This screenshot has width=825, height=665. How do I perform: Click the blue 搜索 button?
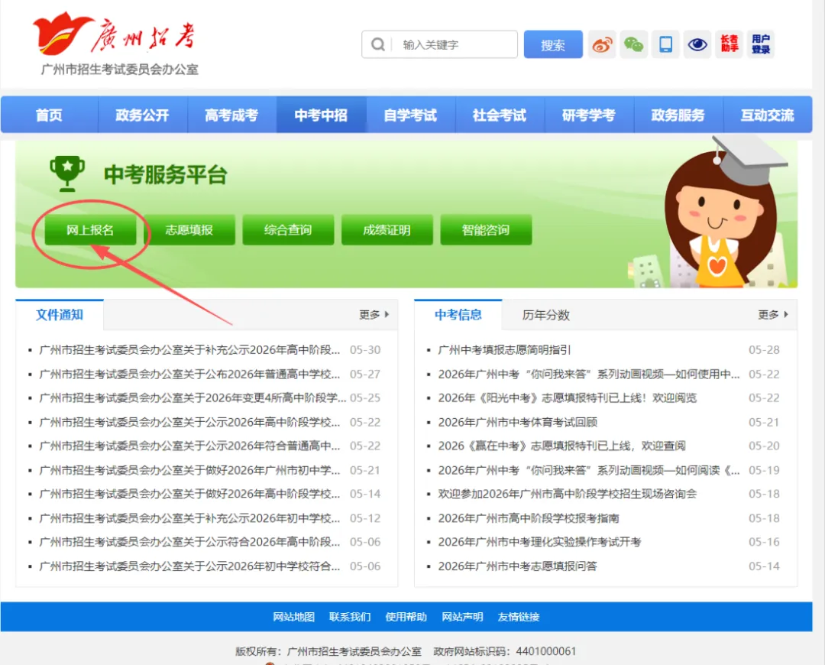click(x=553, y=44)
